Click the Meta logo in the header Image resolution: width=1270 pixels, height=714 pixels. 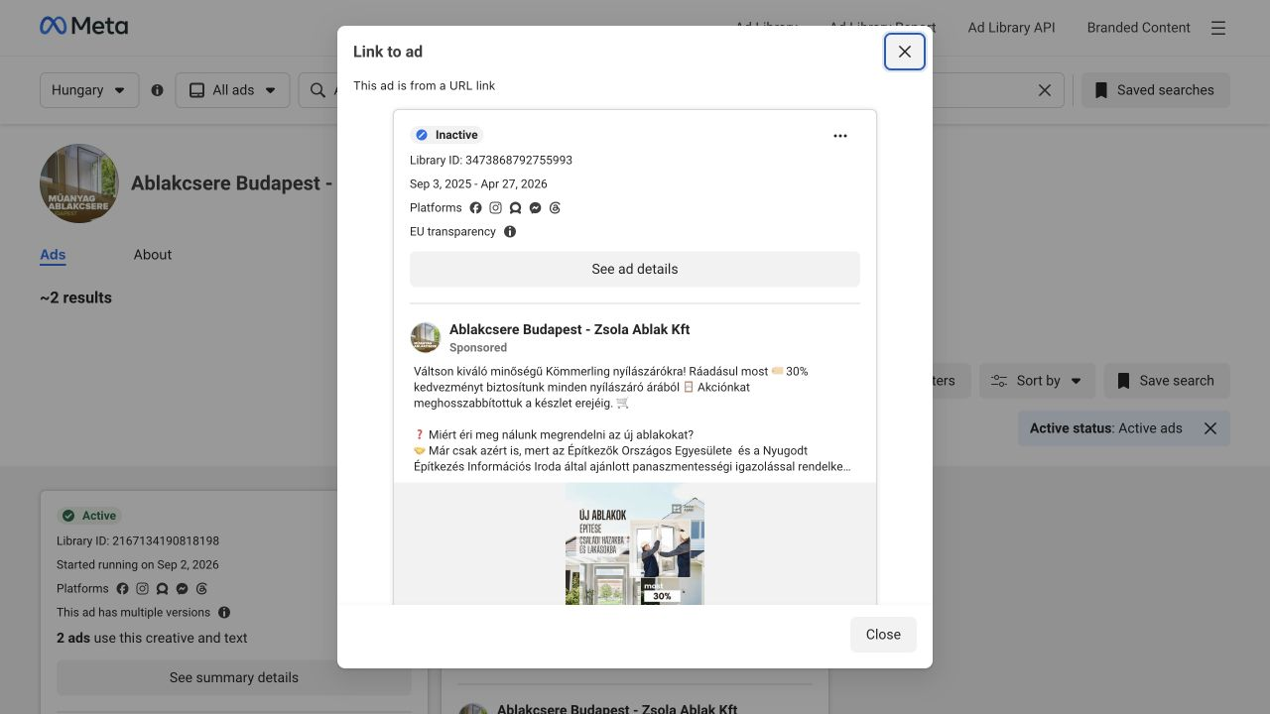(84, 27)
